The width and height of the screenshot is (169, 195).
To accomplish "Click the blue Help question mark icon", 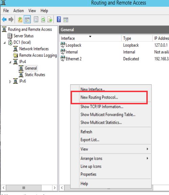I will click(59, 19).
